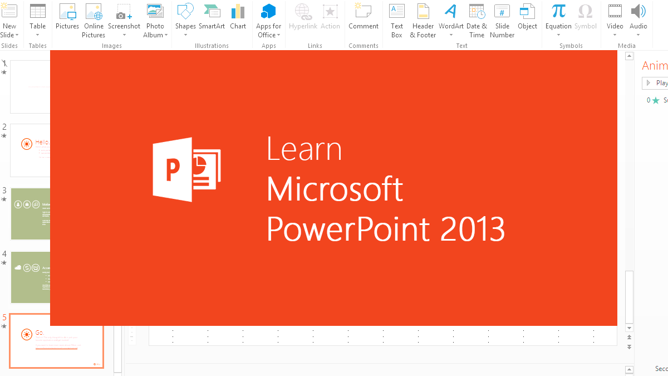Viewport: 668px width, 376px height.
Task: Select slide 5 thumbnail
Action: tap(57, 340)
